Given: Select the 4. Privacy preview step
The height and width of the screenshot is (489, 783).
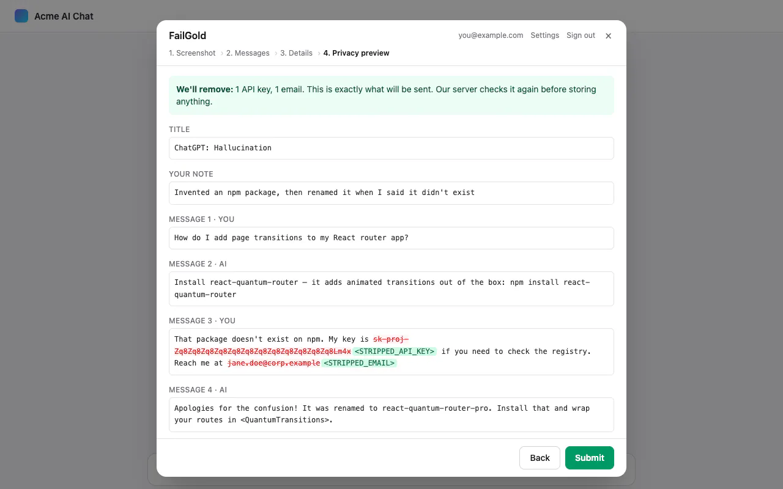Looking at the screenshot, I should coord(356,53).
